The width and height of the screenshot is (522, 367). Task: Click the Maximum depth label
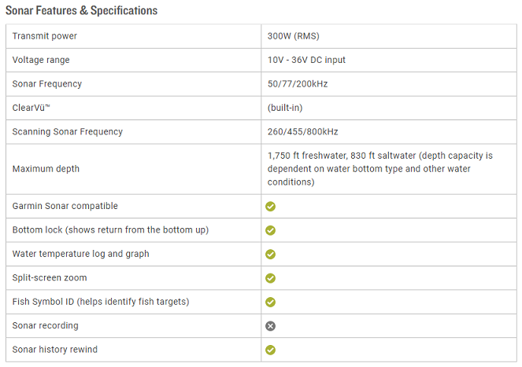[46, 169]
